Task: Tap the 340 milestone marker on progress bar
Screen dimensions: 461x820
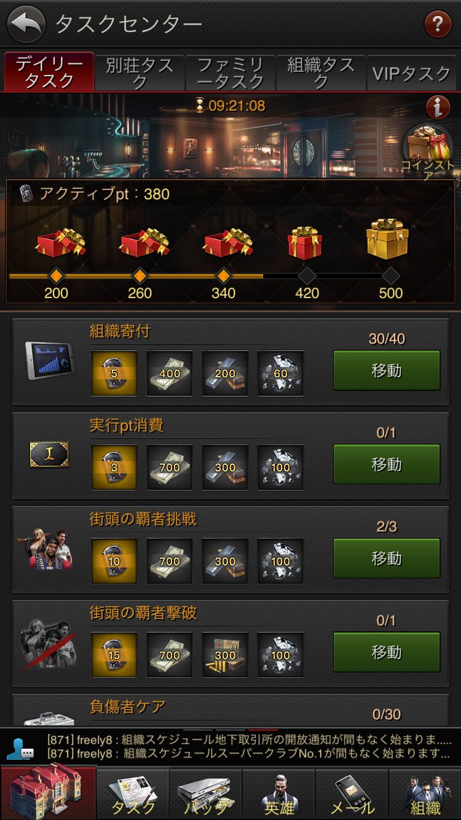Action: [x=224, y=276]
